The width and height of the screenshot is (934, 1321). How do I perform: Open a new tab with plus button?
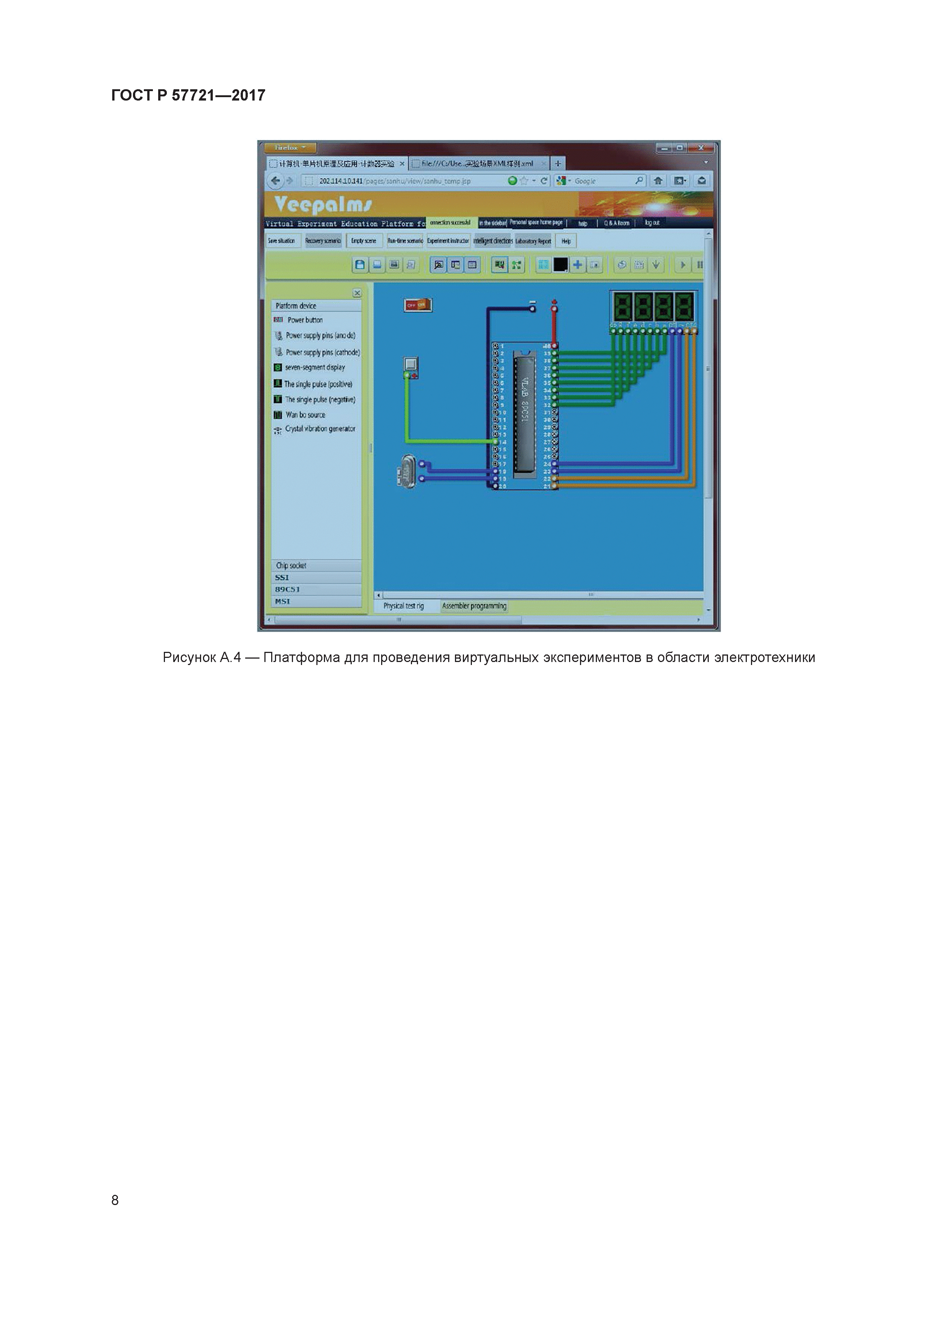pos(558,163)
